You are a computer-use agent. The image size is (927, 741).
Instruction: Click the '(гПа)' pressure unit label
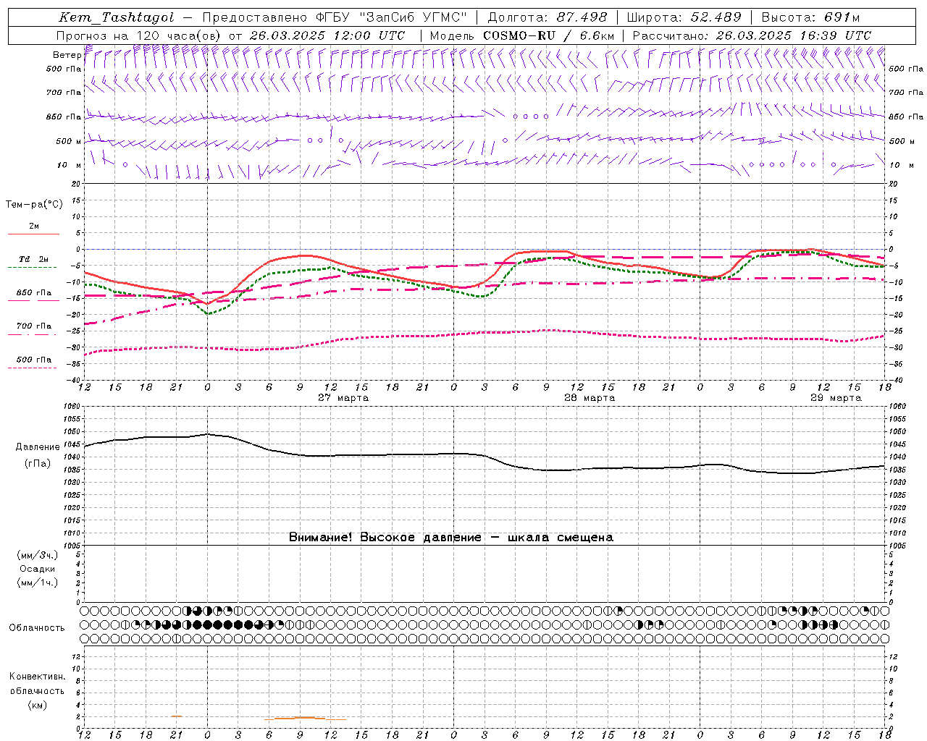point(38,463)
